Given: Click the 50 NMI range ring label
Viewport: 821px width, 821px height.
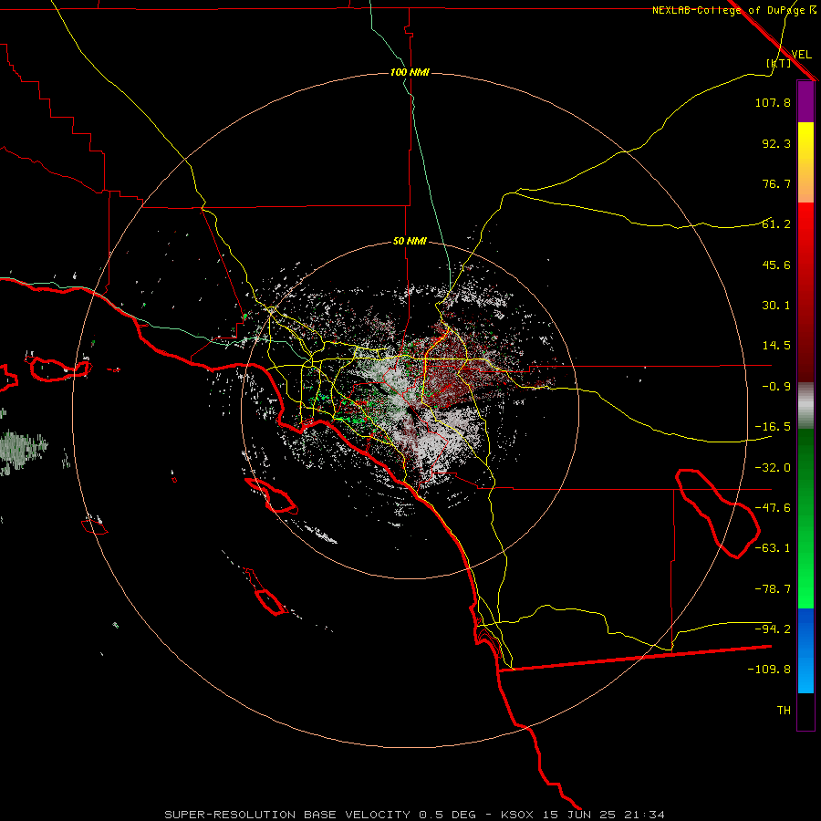Looking at the screenshot, I should coord(410,242).
